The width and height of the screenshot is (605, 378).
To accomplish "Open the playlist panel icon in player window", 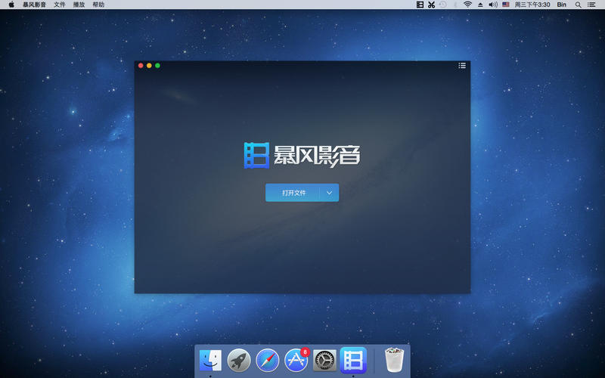I will [462, 66].
